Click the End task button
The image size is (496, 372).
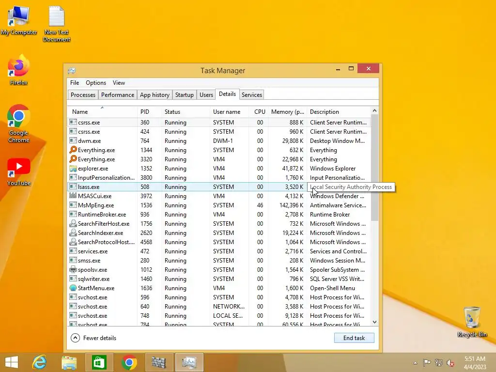click(x=354, y=338)
